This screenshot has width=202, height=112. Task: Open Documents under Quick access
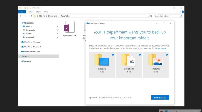(x=30, y=30)
